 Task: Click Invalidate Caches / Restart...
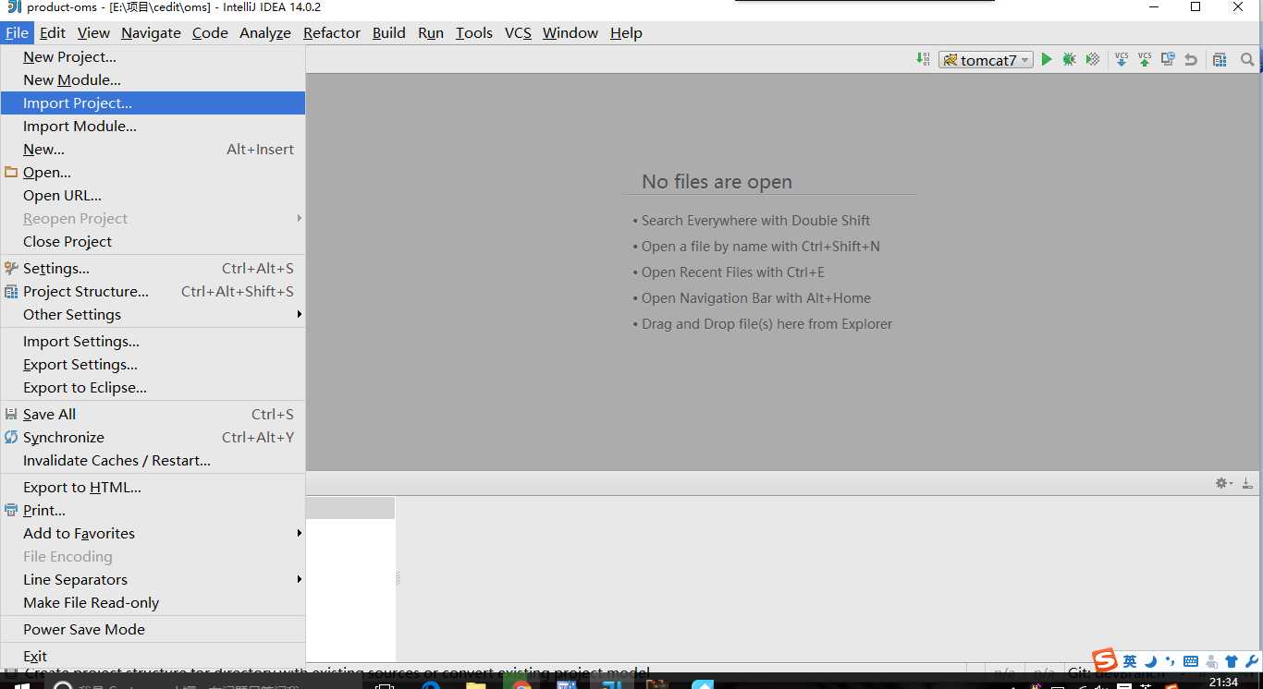click(x=153, y=460)
